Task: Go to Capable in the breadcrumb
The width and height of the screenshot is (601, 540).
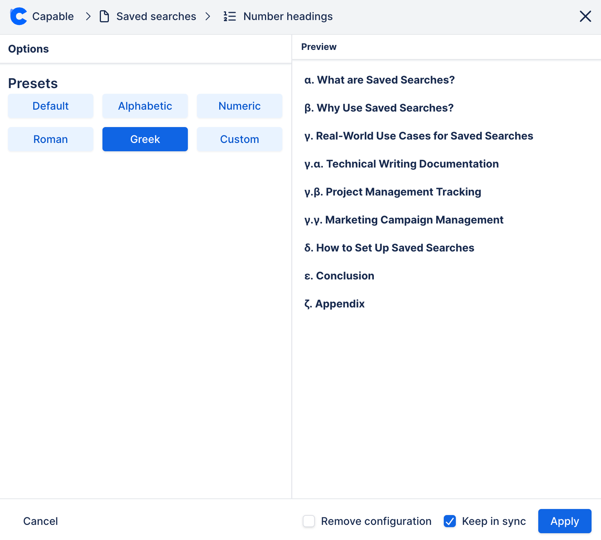Action: (53, 17)
